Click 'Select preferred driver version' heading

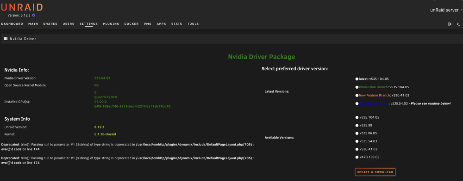click(295, 69)
